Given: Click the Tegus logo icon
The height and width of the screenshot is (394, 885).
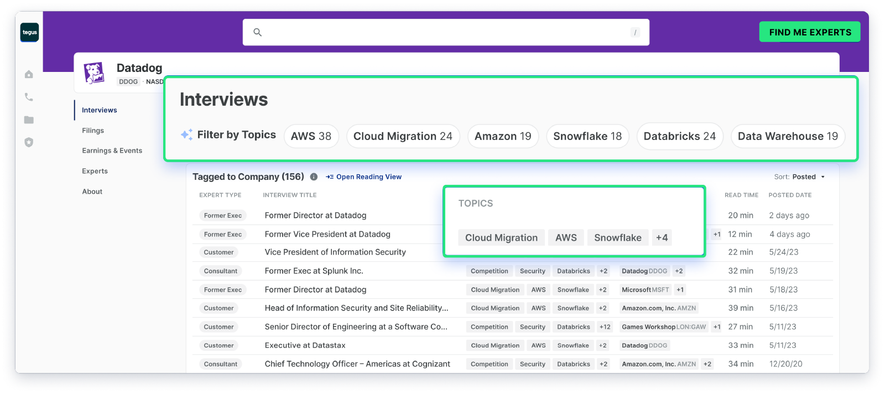Looking at the screenshot, I should tap(29, 32).
